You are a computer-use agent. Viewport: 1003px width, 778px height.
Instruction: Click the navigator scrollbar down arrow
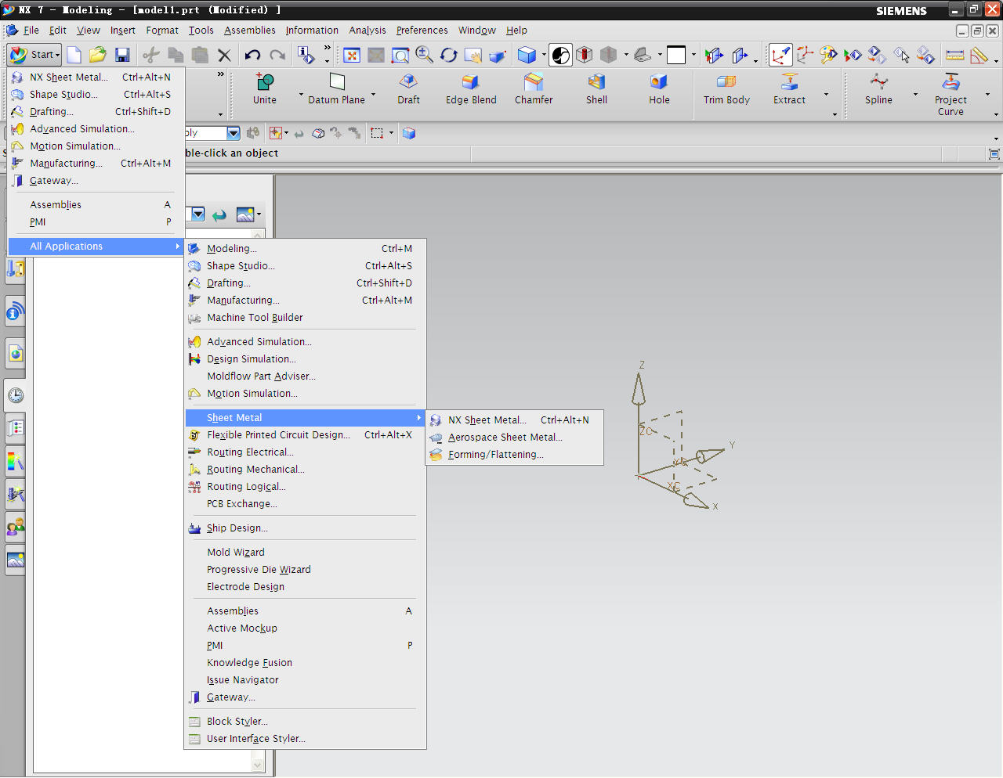pos(258,764)
